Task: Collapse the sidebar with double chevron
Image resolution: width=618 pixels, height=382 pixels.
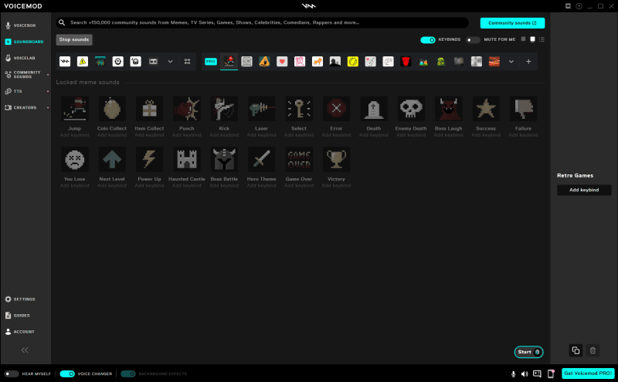Action: [25, 350]
